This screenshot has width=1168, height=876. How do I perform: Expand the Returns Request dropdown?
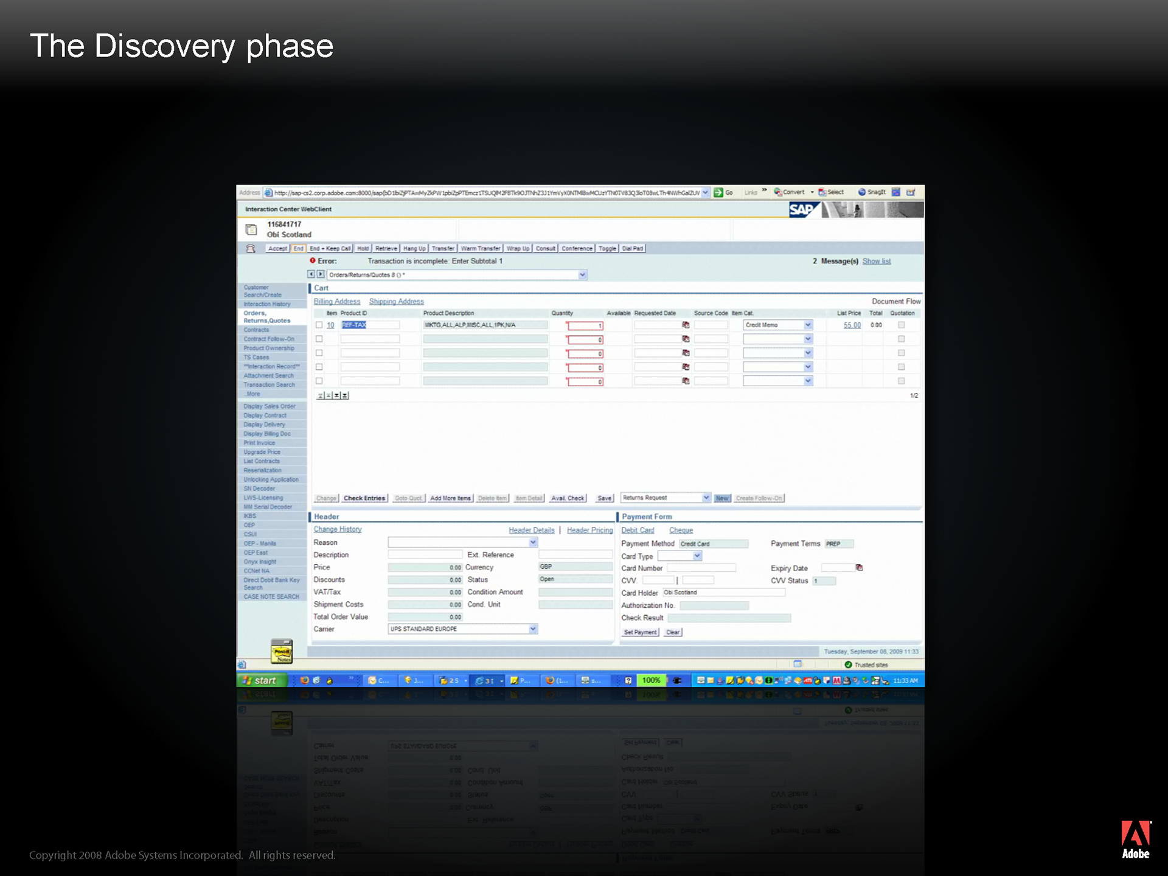pos(706,498)
